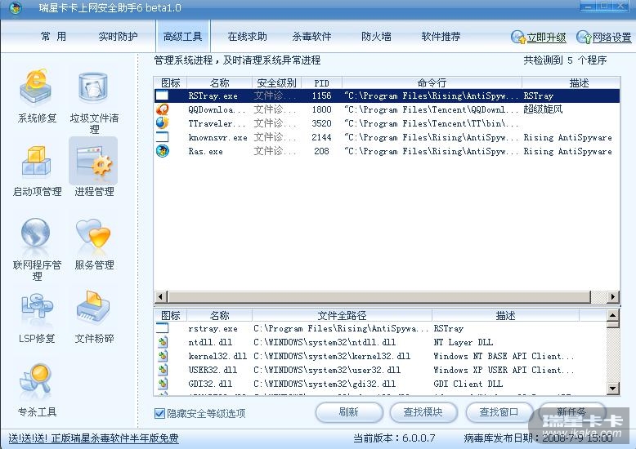The height and width of the screenshot is (449, 636).
Task: Click the 网络设置 network settings icon
Action: click(583, 37)
